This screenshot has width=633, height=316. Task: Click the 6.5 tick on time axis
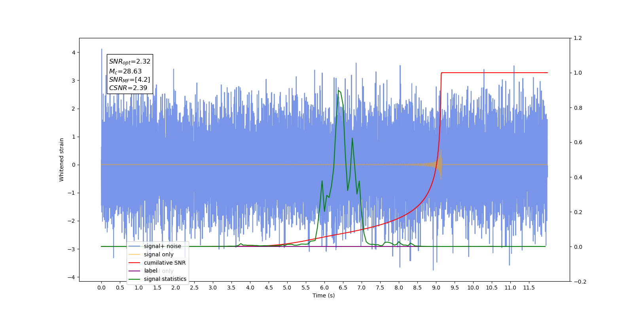[343, 288]
